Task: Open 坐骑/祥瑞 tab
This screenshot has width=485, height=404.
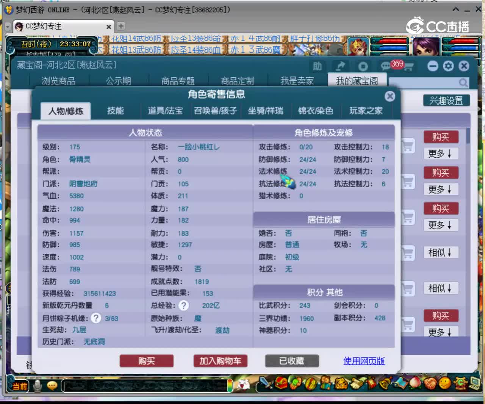Action: 266,111
